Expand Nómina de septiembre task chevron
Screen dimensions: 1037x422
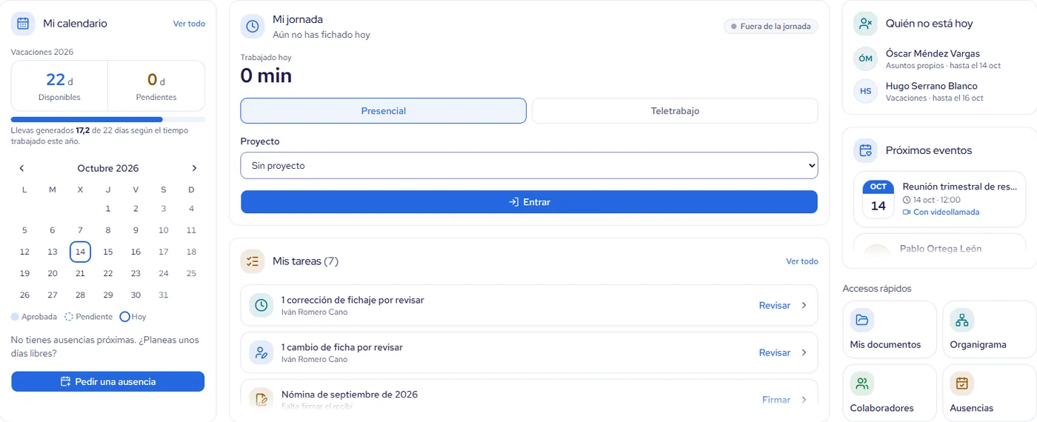click(804, 400)
